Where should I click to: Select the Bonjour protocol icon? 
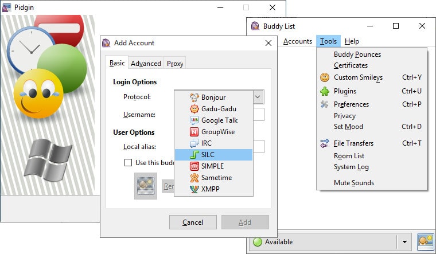coord(194,97)
